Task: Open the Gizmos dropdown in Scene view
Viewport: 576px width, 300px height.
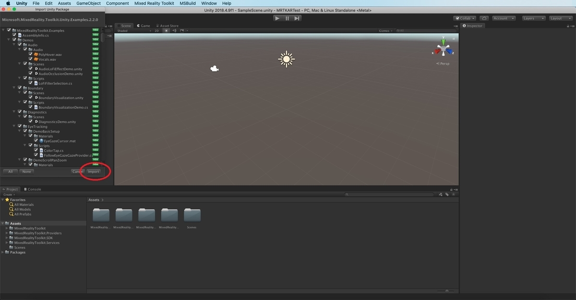Action: tap(385, 31)
